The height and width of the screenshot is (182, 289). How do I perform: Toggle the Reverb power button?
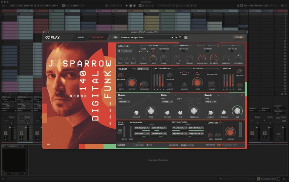[x=242, y=95]
